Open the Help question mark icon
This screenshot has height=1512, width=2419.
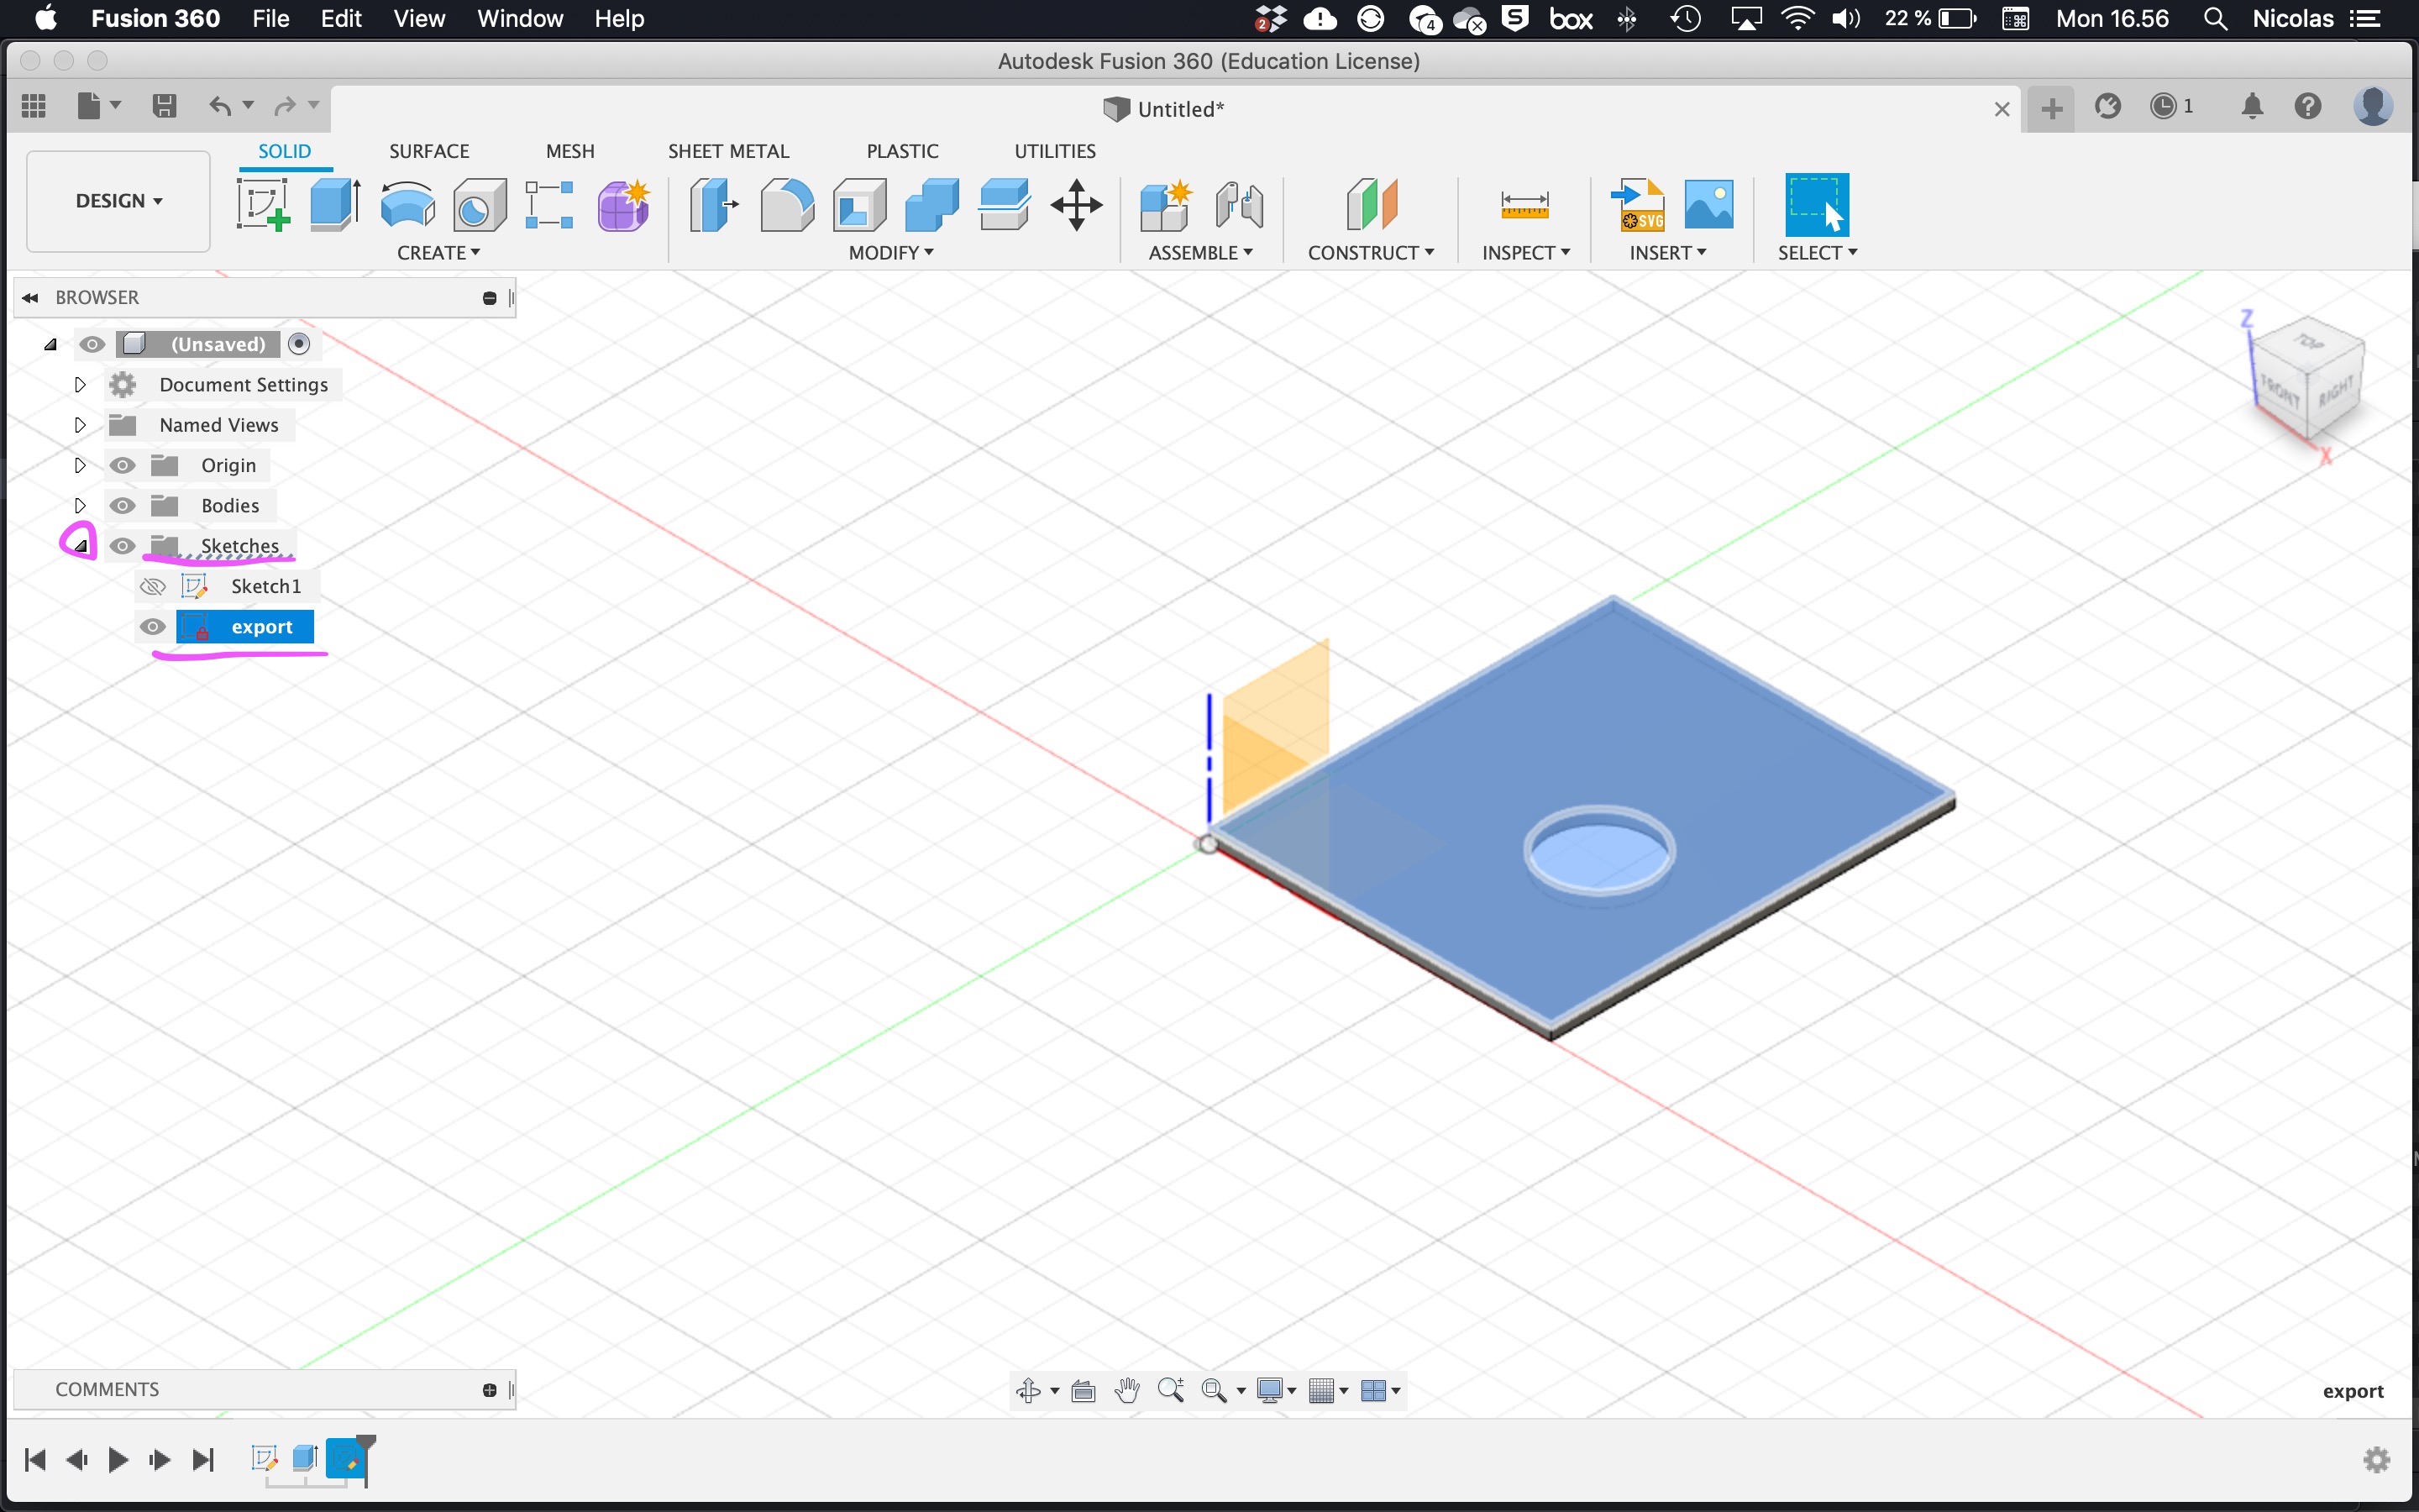[x=2308, y=106]
